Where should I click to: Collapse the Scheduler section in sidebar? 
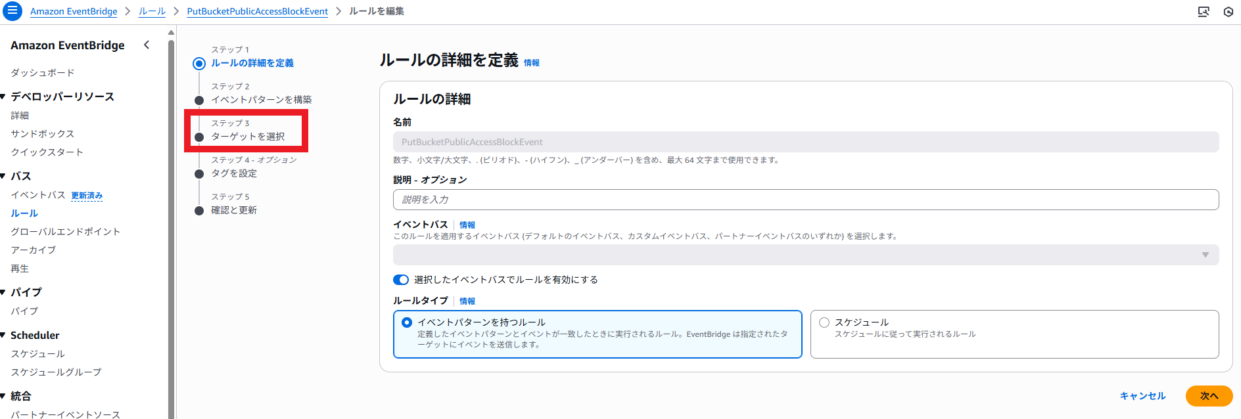[x=4, y=335]
